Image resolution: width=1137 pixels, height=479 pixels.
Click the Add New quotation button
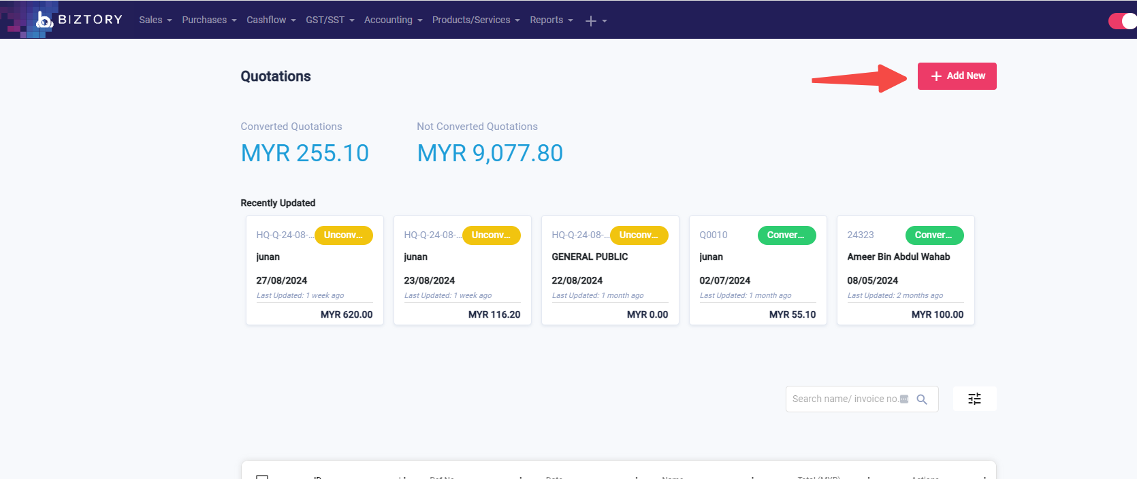click(957, 76)
